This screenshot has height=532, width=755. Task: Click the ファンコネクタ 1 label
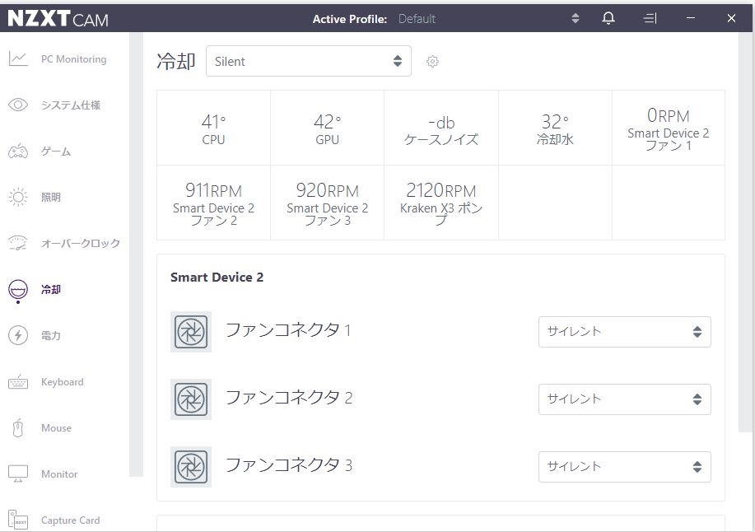pyautogui.click(x=288, y=330)
